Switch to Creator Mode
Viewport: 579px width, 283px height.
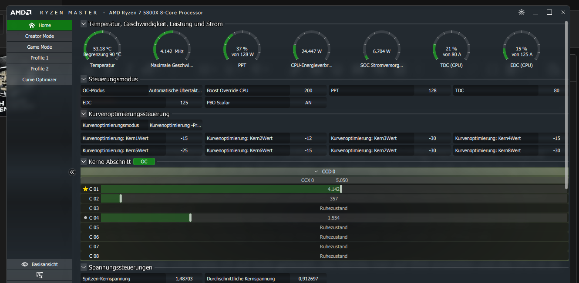(40, 36)
